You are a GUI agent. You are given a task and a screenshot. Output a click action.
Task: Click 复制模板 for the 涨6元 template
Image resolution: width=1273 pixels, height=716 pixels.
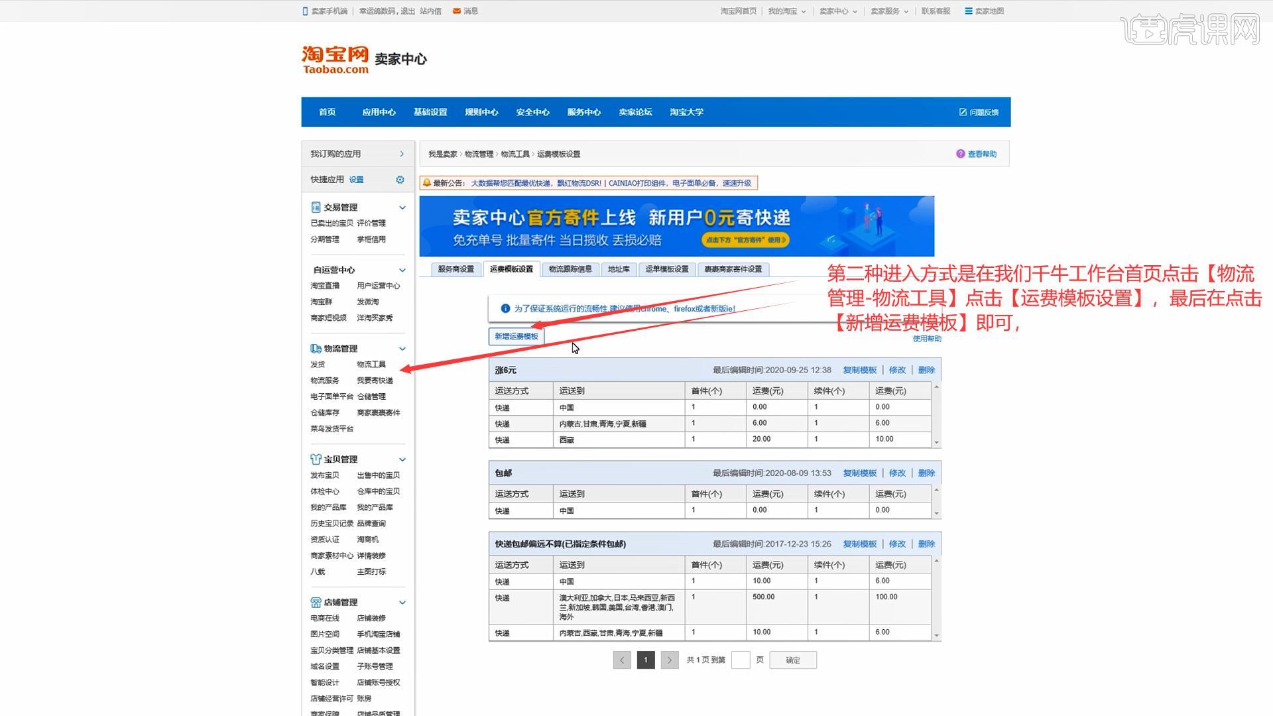tap(859, 370)
